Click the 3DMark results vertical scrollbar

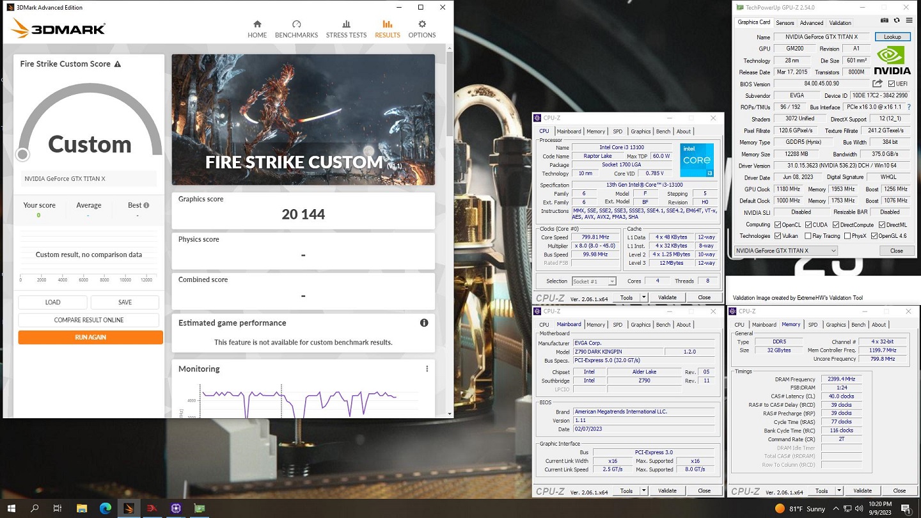point(450,94)
